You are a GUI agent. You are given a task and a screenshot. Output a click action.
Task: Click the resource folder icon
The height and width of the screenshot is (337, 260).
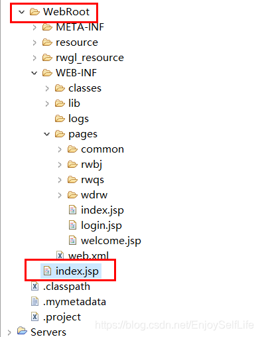point(47,42)
